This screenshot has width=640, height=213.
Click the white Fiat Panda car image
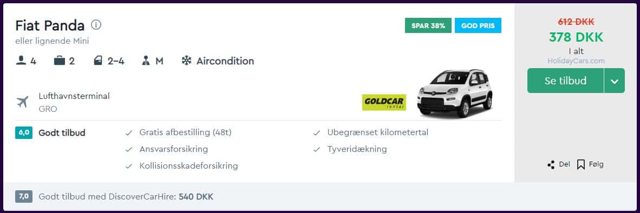(455, 94)
